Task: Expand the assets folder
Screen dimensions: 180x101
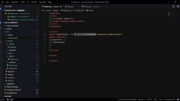Action: pyautogui.click(x=10, y=35)
